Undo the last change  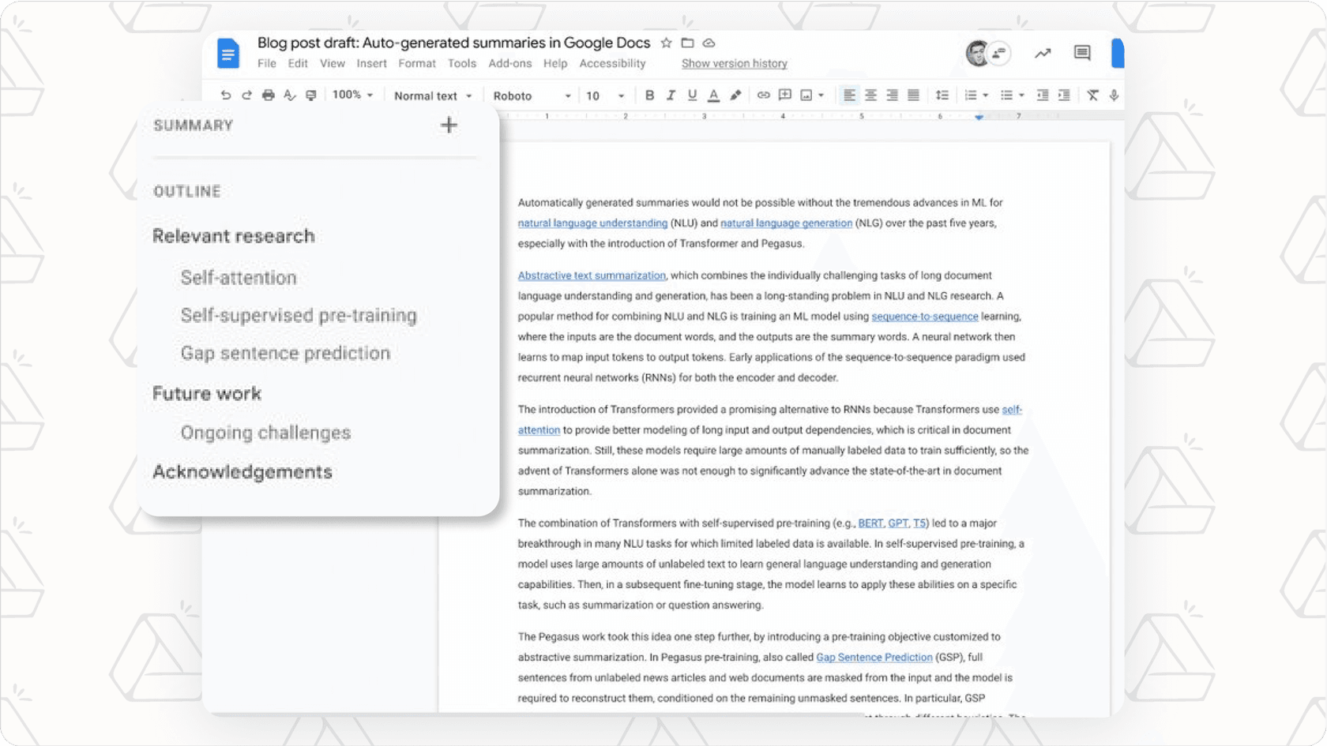coord(226,95)
